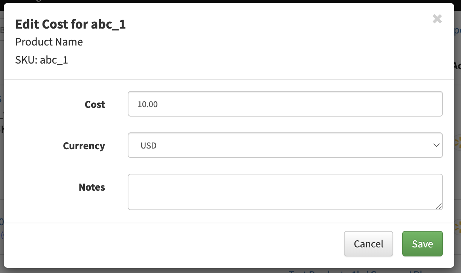Image resolution: width=461 pixels, height=273 pixels.
Task: Click the dark backdrop strip above the dialog
Action: [230, 2]
